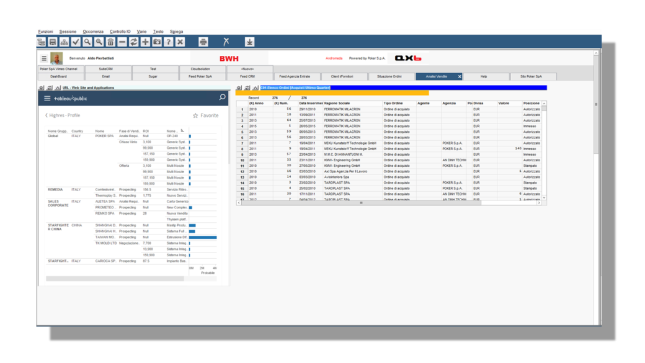Click the refresh icon of the URL panel

(50, 87)
